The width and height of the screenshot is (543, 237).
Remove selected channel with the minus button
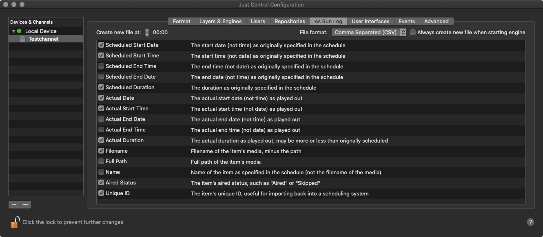[x=25, y=204]
